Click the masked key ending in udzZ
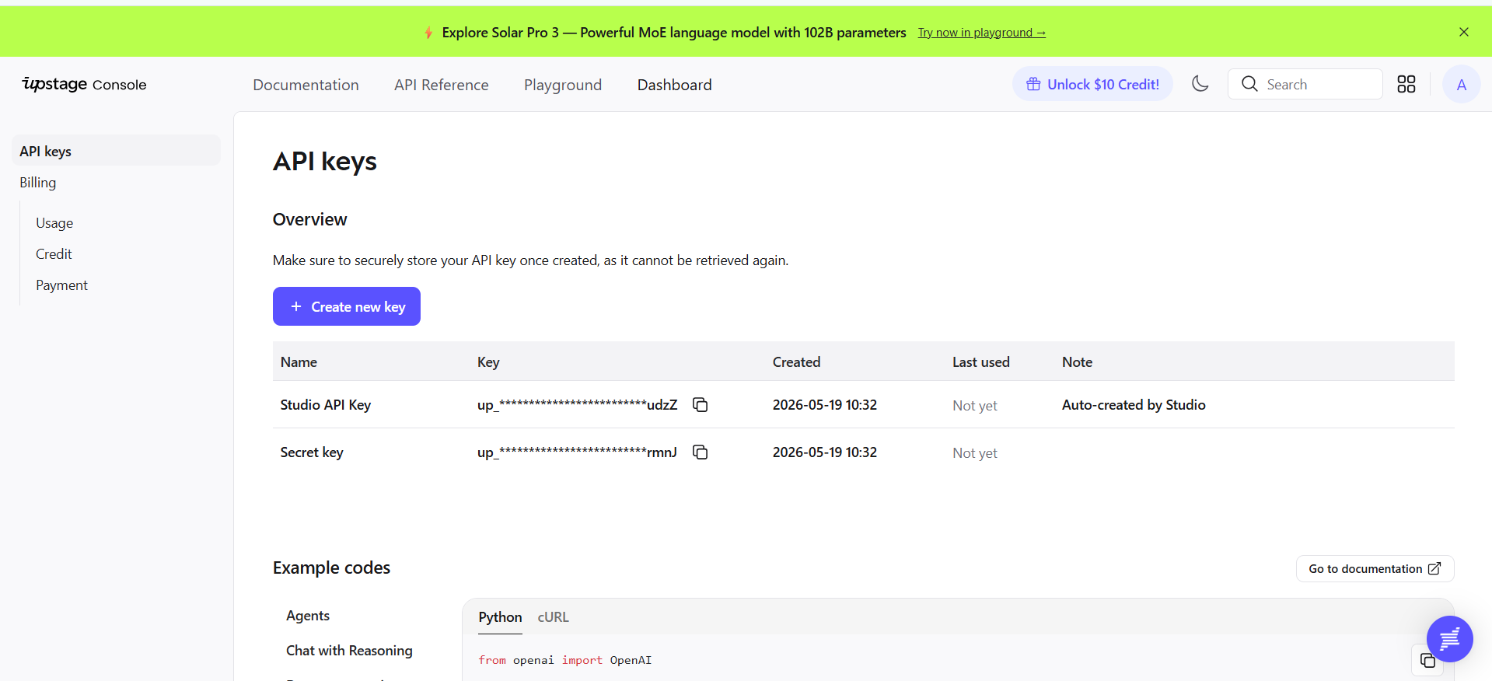This screenshot has height=681, width=1492. pos(577,405)
